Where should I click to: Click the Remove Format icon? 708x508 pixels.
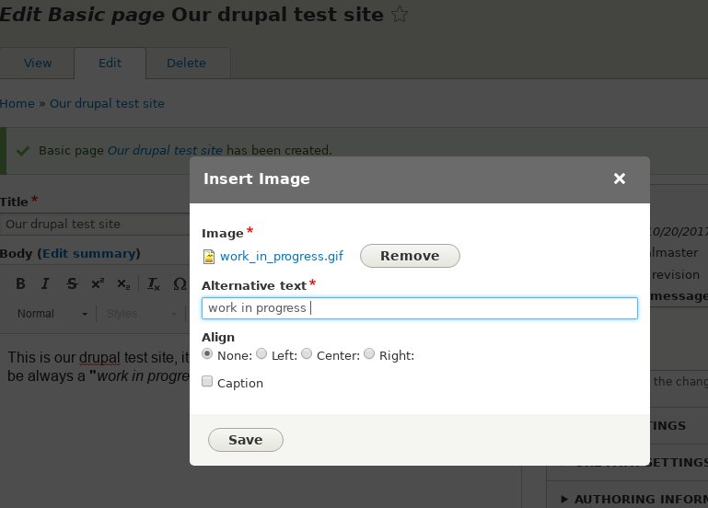click(153, 283)
